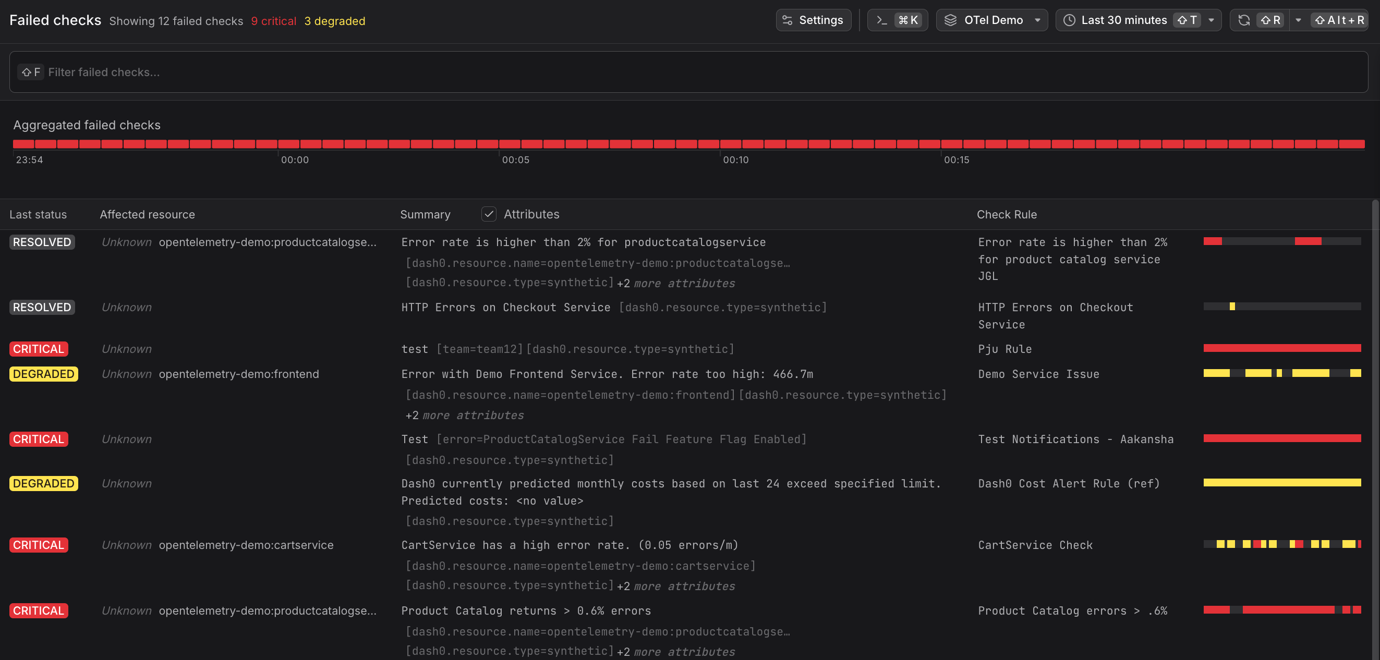Viewport: 1380px width, 660px height.
Task: Select DEGRADED badge of Demo Service Issue row
Action: pos(43,374)
